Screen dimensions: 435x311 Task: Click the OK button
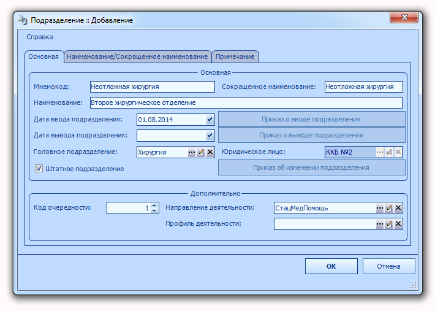coord(331,266)
